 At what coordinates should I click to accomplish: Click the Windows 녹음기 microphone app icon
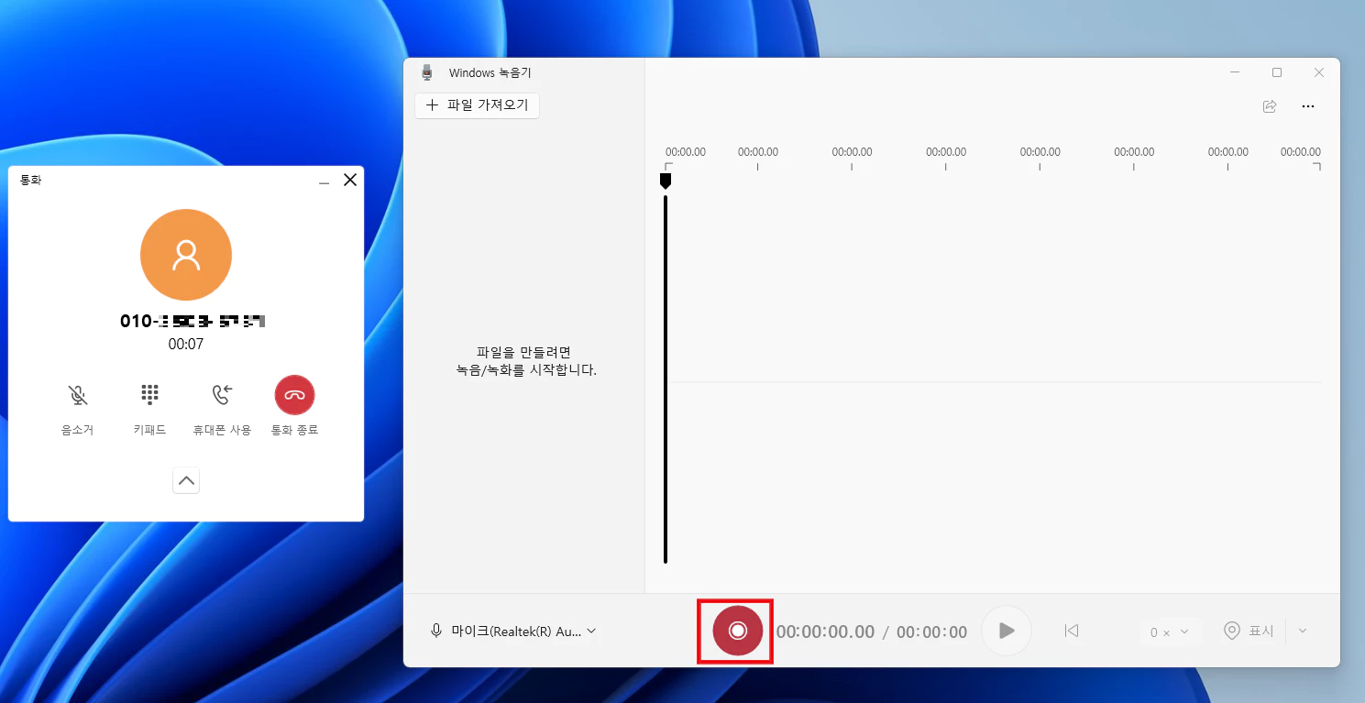coord(426,72)
